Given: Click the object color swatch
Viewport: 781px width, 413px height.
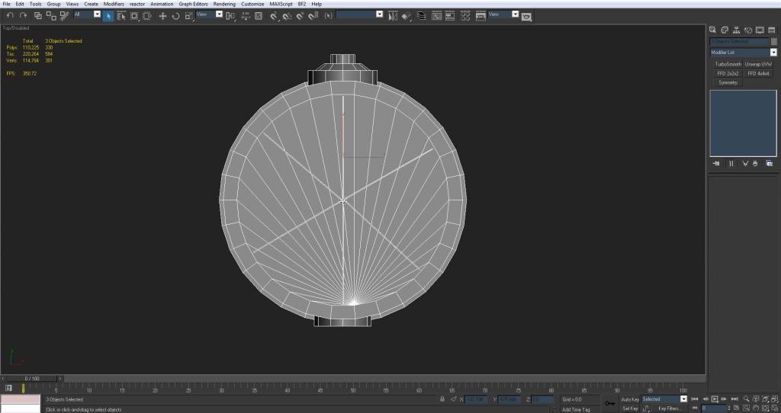Looking at the screenshot, I should 774,41.
